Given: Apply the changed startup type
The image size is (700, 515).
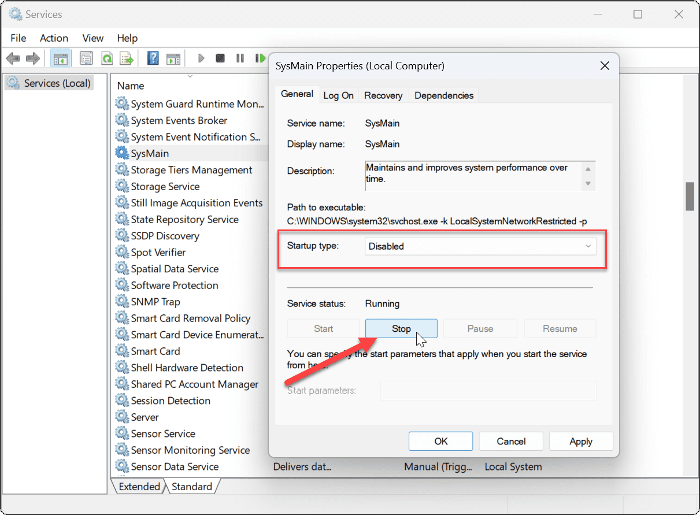Looking at the screenshot, I should click(x=581, y=440).
